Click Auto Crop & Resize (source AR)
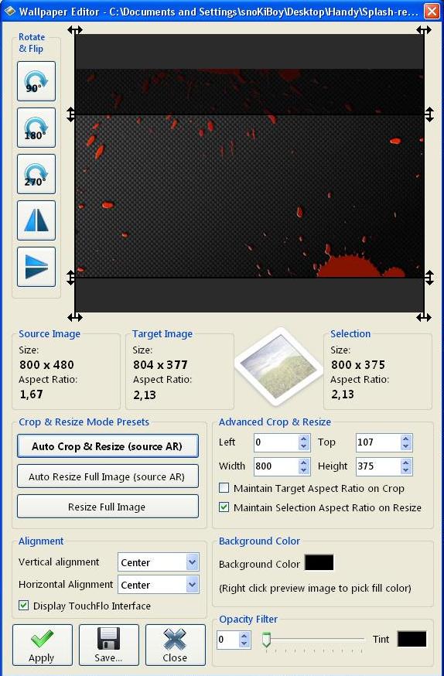This screenshot has height=676, width=444. [108, 446]
